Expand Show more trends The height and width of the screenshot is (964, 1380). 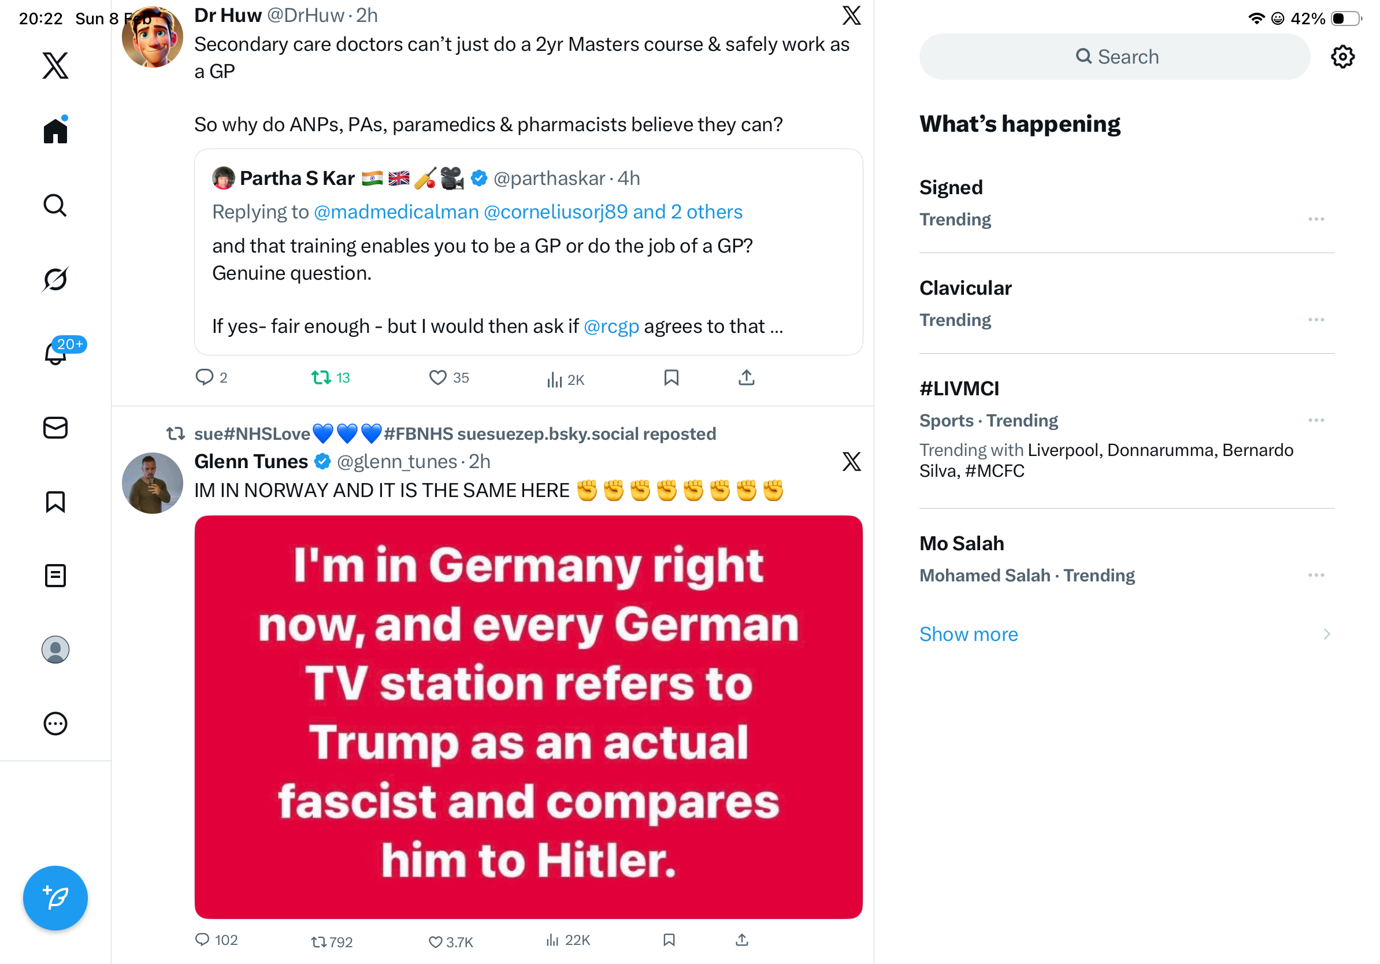click(x=969, y=634)
